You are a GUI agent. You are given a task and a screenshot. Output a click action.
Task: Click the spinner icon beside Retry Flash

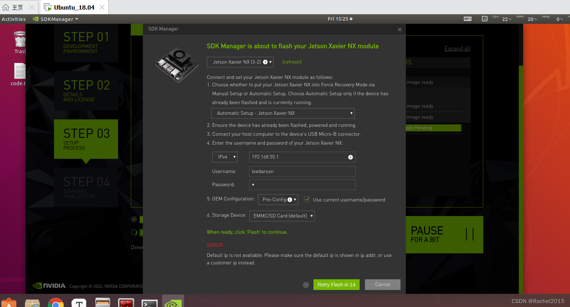pos(306,285)
